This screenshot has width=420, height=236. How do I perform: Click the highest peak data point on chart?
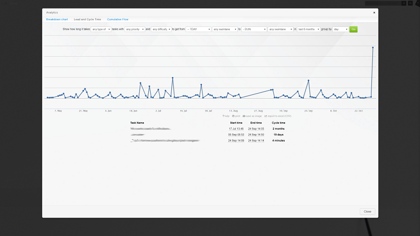[373, 47]
